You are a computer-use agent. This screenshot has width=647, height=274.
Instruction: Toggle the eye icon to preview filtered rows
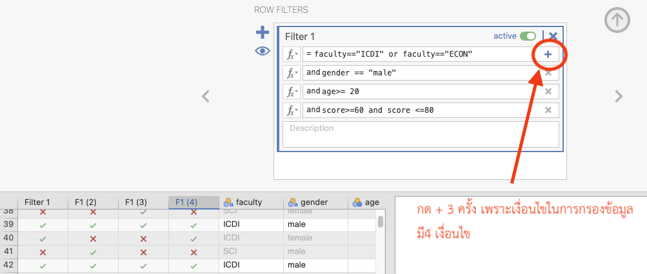pos(263,51)
